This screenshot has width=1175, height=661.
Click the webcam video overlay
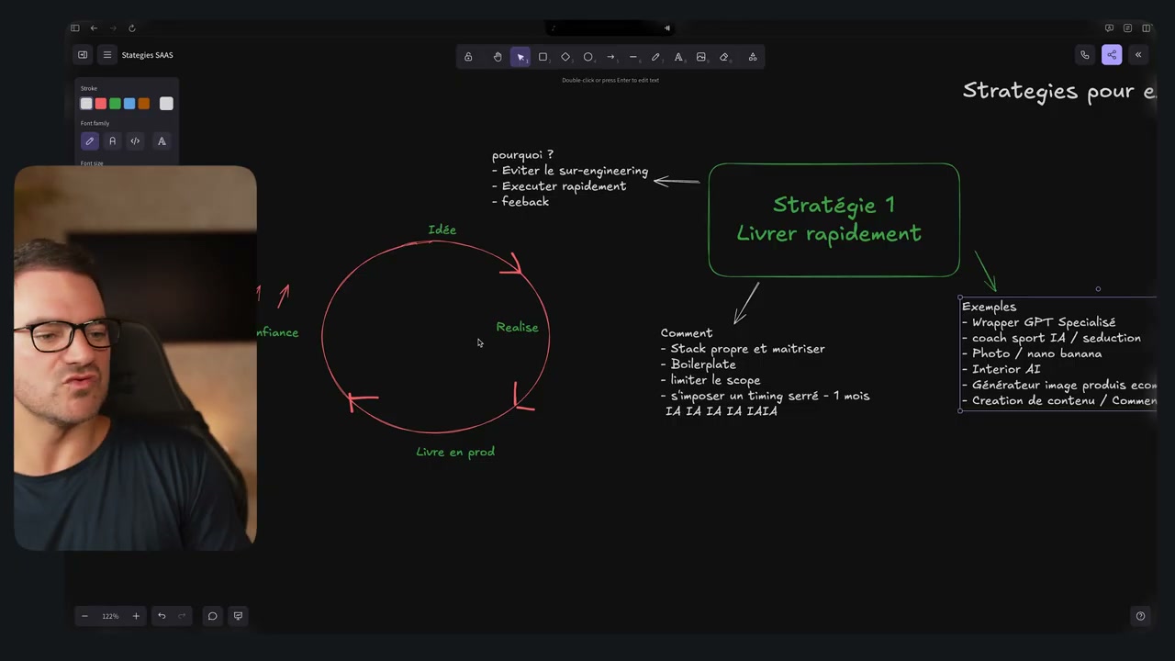tap(135, 358)
